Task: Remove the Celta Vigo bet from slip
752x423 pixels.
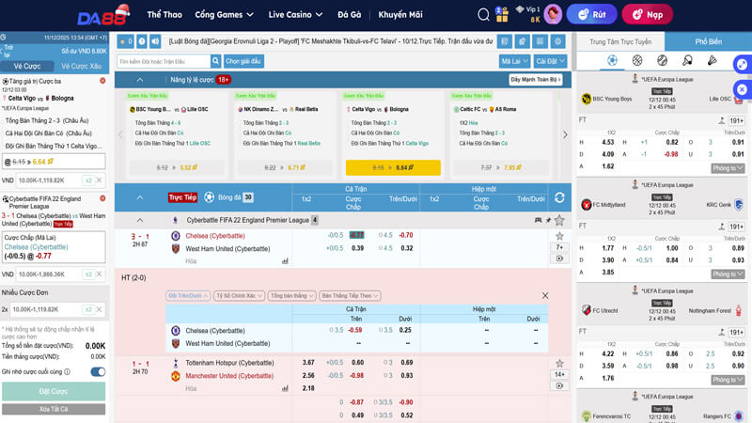Action: coord(102,81)
